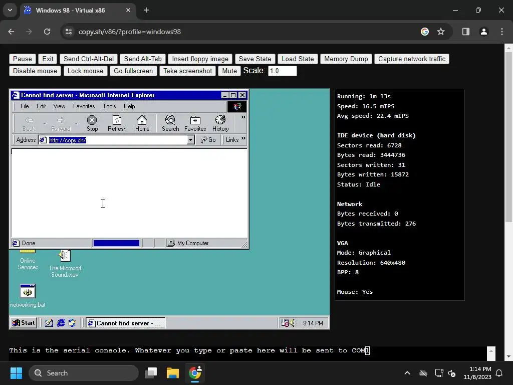Go to Home in Internet Explorer
Viewport: 513px width, 385px height.
click(x=142, y=123)
